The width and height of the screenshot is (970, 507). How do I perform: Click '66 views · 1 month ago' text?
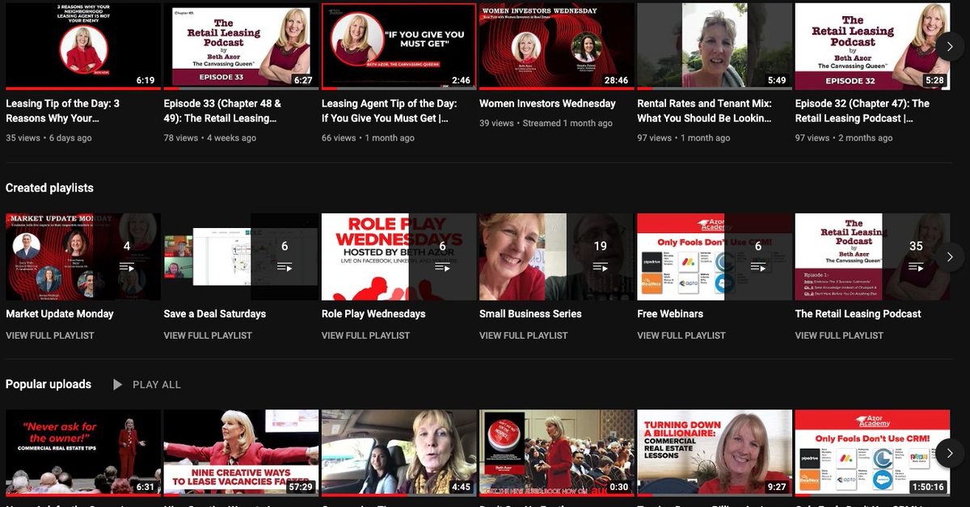(368, 138)
